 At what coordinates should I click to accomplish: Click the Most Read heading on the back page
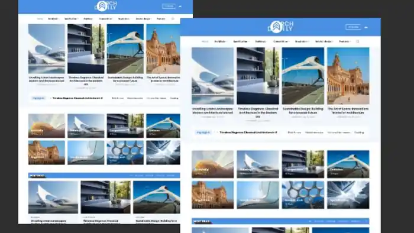[37, 176]
